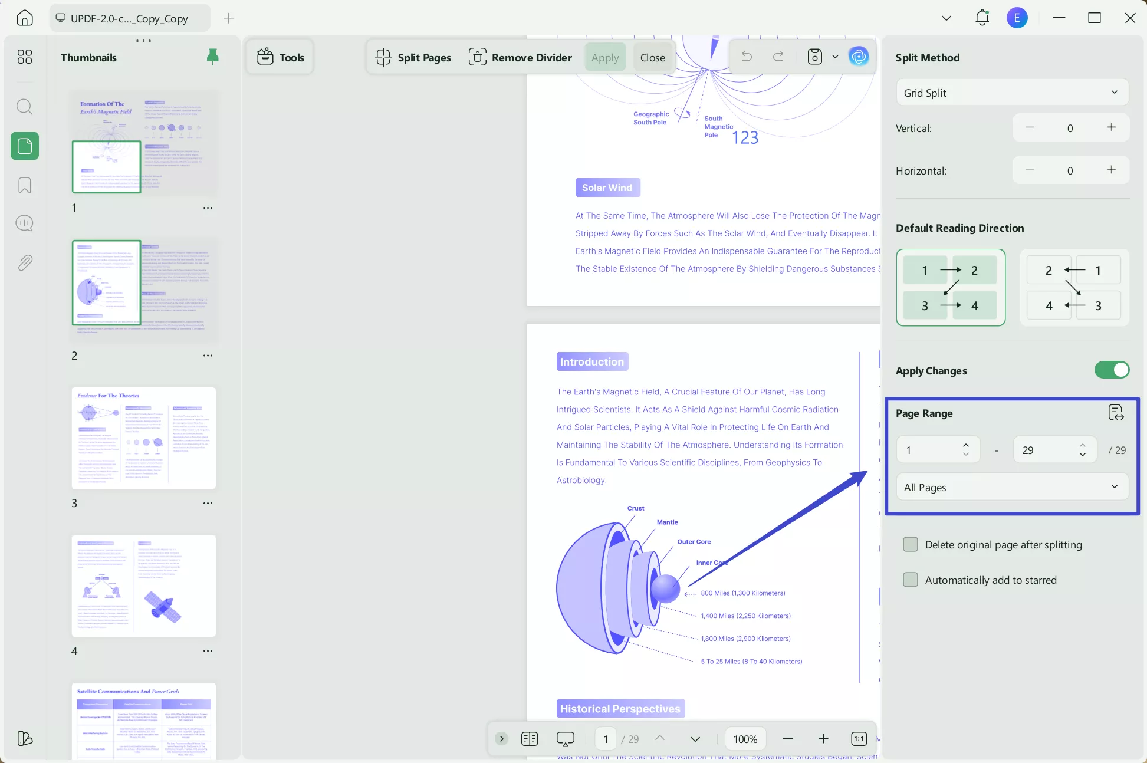Open the attachments paperclip panel
Image resolution: width=1147 pixels, height=763 pixels.
tap(24, 262)
